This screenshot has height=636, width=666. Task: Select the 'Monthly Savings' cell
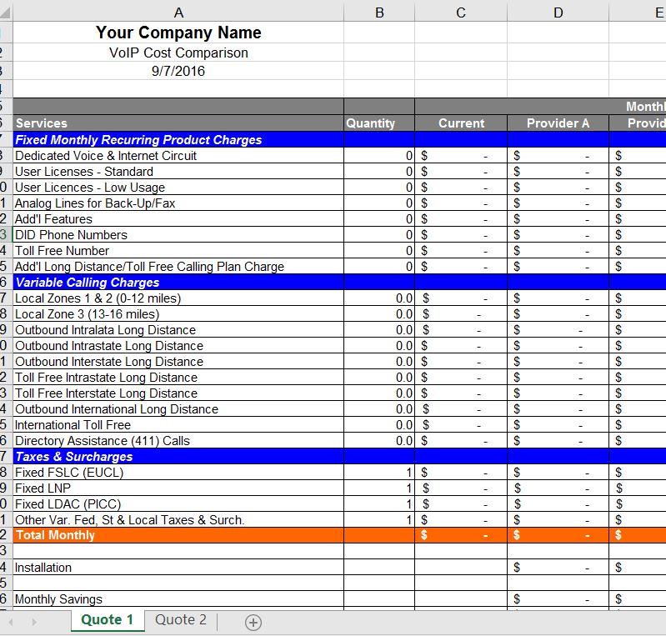[178, 599]
